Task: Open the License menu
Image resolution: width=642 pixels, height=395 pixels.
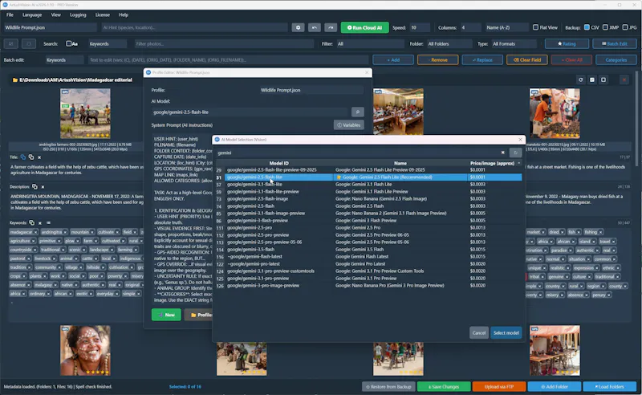Action: pyautogui.click(x=103, y=14)
